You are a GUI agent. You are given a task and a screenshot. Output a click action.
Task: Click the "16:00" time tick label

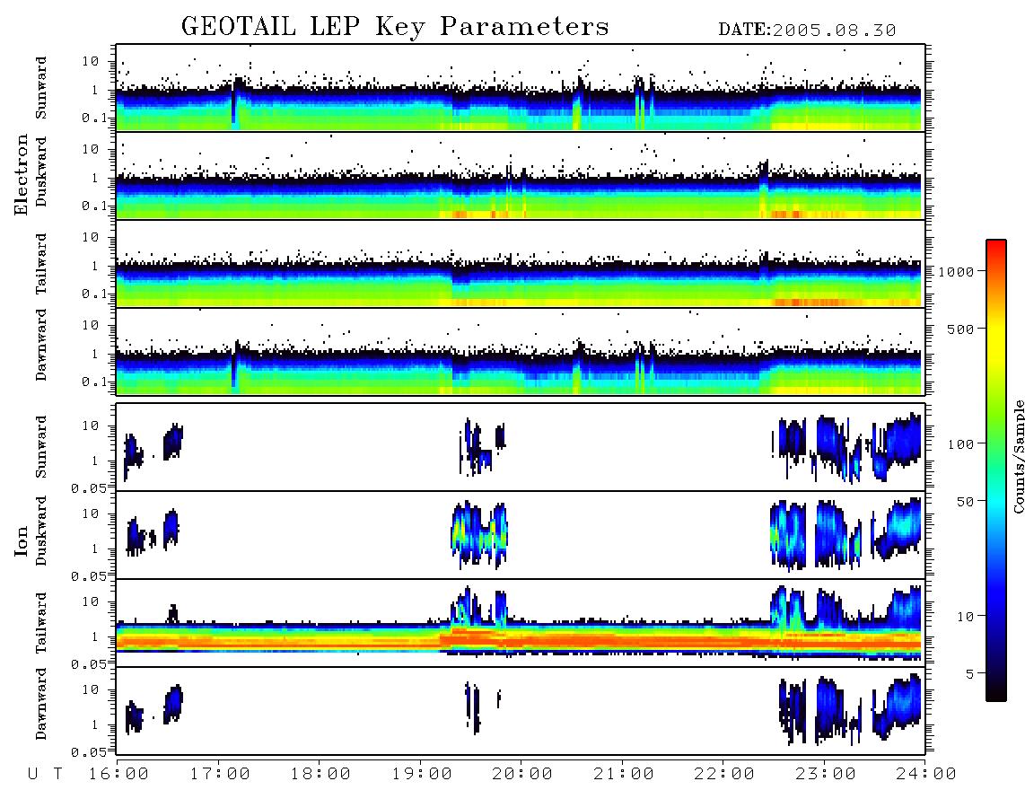click(118, 775)
